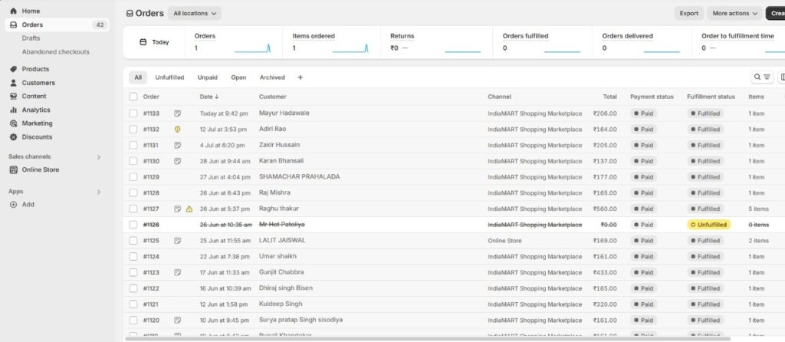Open Products from the sidebar
The image size is (785, 342).
point(35,69)
